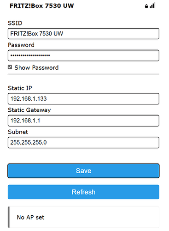Click the Static Gateway label
The width and height of the screenshot is (169, 231).
[29, 110]
